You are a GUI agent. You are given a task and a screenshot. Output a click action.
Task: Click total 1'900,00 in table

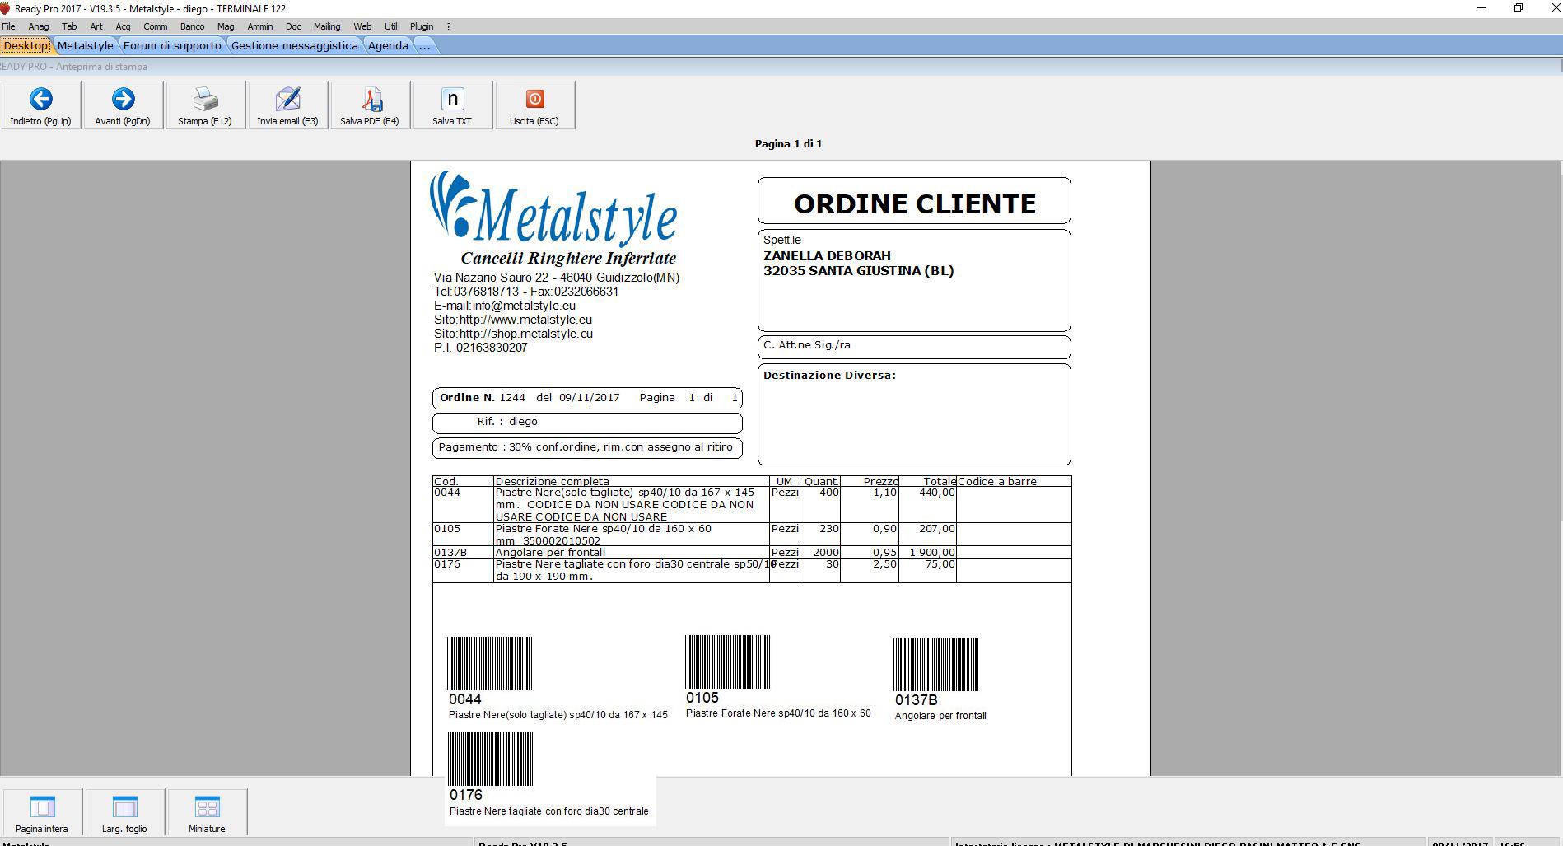[932, 553]
